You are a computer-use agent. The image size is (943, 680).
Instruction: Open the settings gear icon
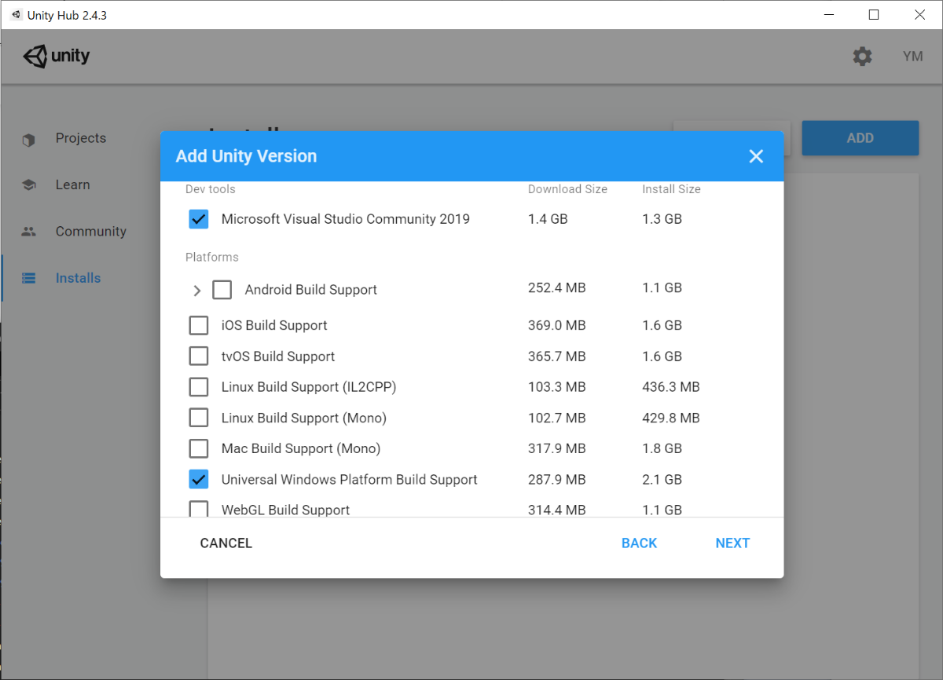tap(862, 57)
